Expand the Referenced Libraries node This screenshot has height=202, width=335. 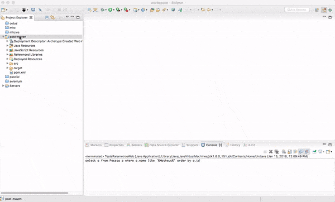[7, 55]
